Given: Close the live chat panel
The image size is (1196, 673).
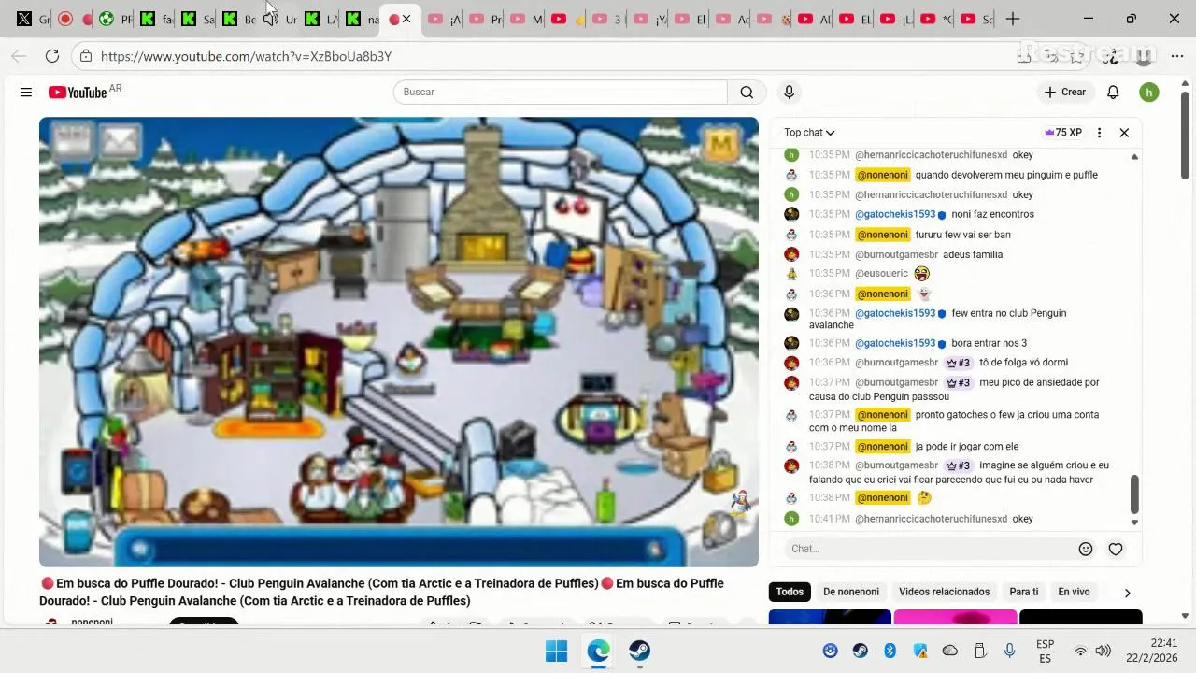Looking at the screenshot, I should tap(1124, 133).
